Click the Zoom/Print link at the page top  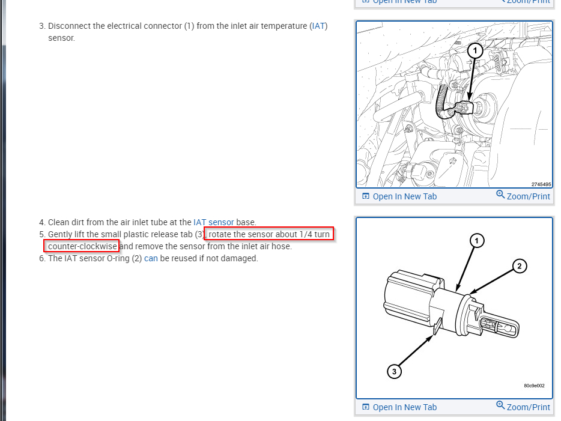pos(528,1)
